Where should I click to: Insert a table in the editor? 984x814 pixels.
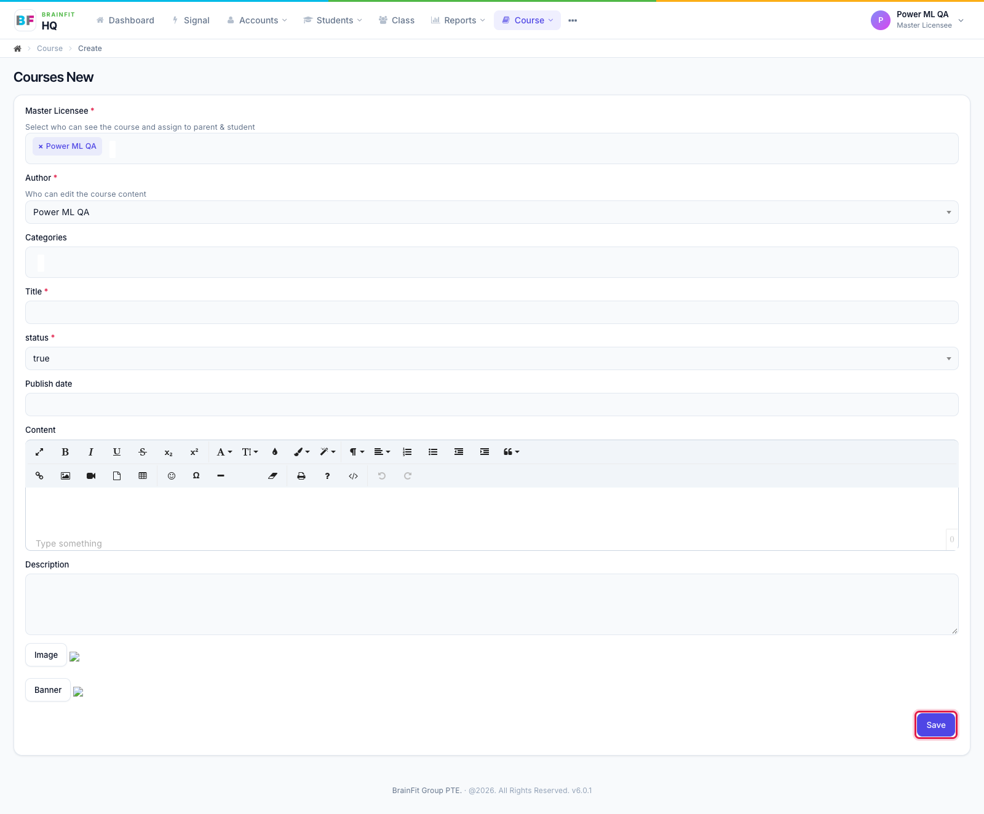coord(143,476)
